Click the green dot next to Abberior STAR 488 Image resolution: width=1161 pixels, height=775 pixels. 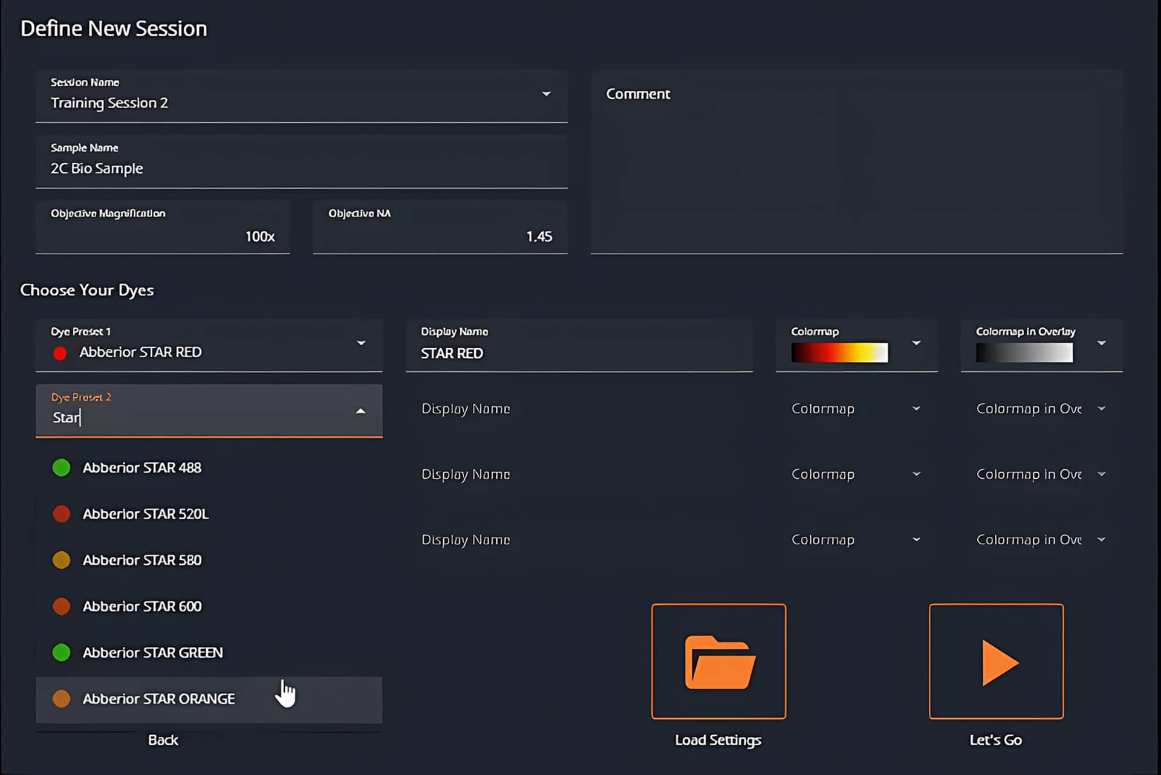coord(61,467)
